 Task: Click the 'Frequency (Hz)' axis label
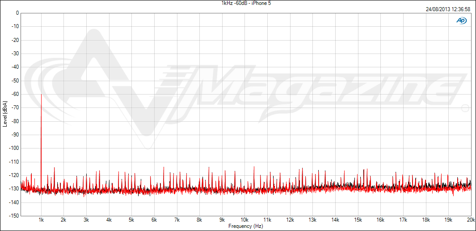click(245, 226)
